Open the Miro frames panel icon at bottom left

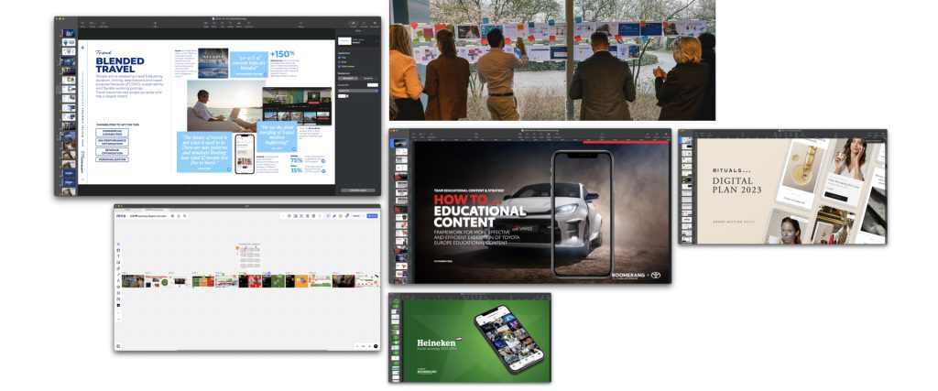[119, 346]
